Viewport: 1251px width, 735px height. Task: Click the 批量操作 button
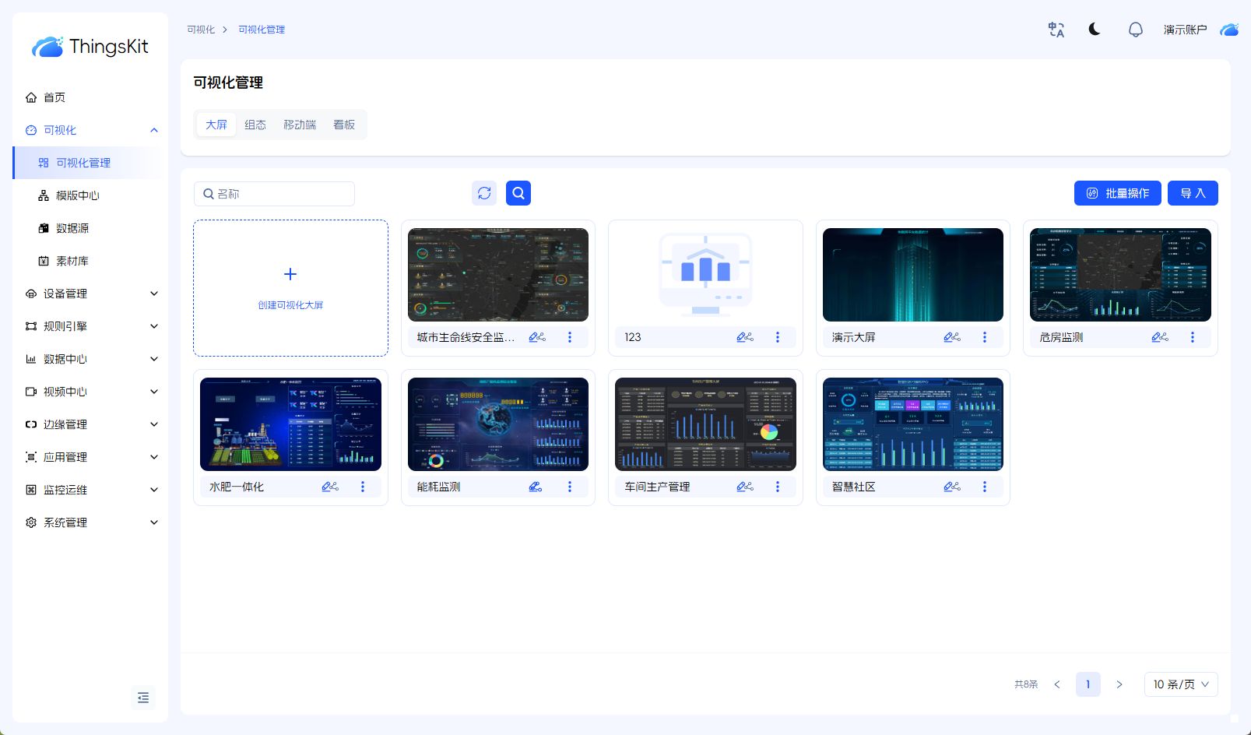coord(1118,193)
